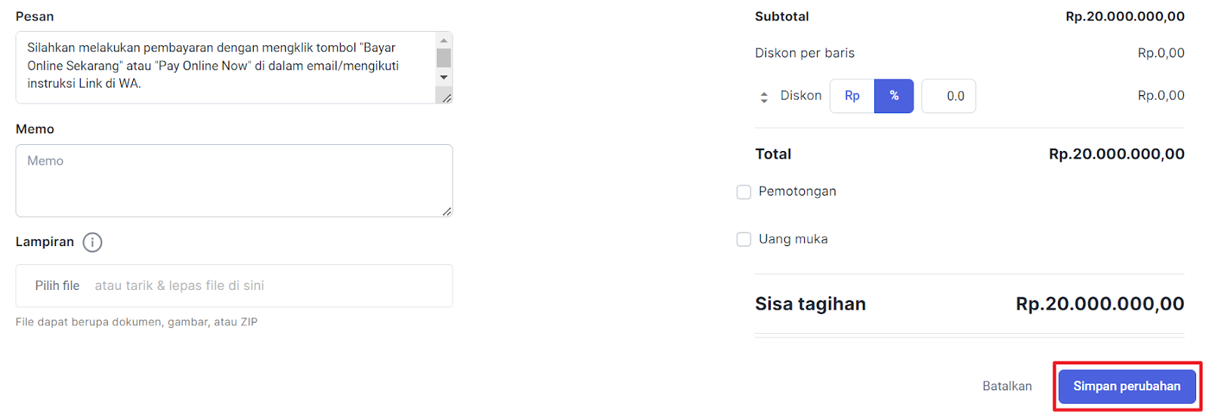
Task: Tick the Pemotongan checkbox
Action: pyautogui.click(x=744, y=192)
